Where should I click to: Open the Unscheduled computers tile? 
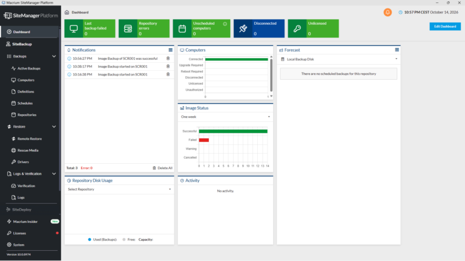[202, 28]
